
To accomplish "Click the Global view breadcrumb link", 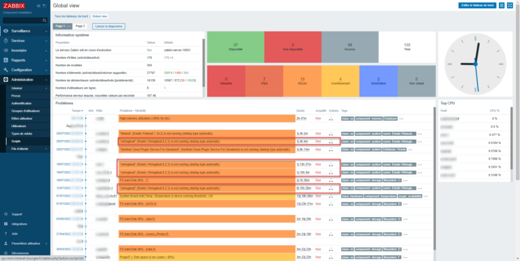I will (100, 16).
